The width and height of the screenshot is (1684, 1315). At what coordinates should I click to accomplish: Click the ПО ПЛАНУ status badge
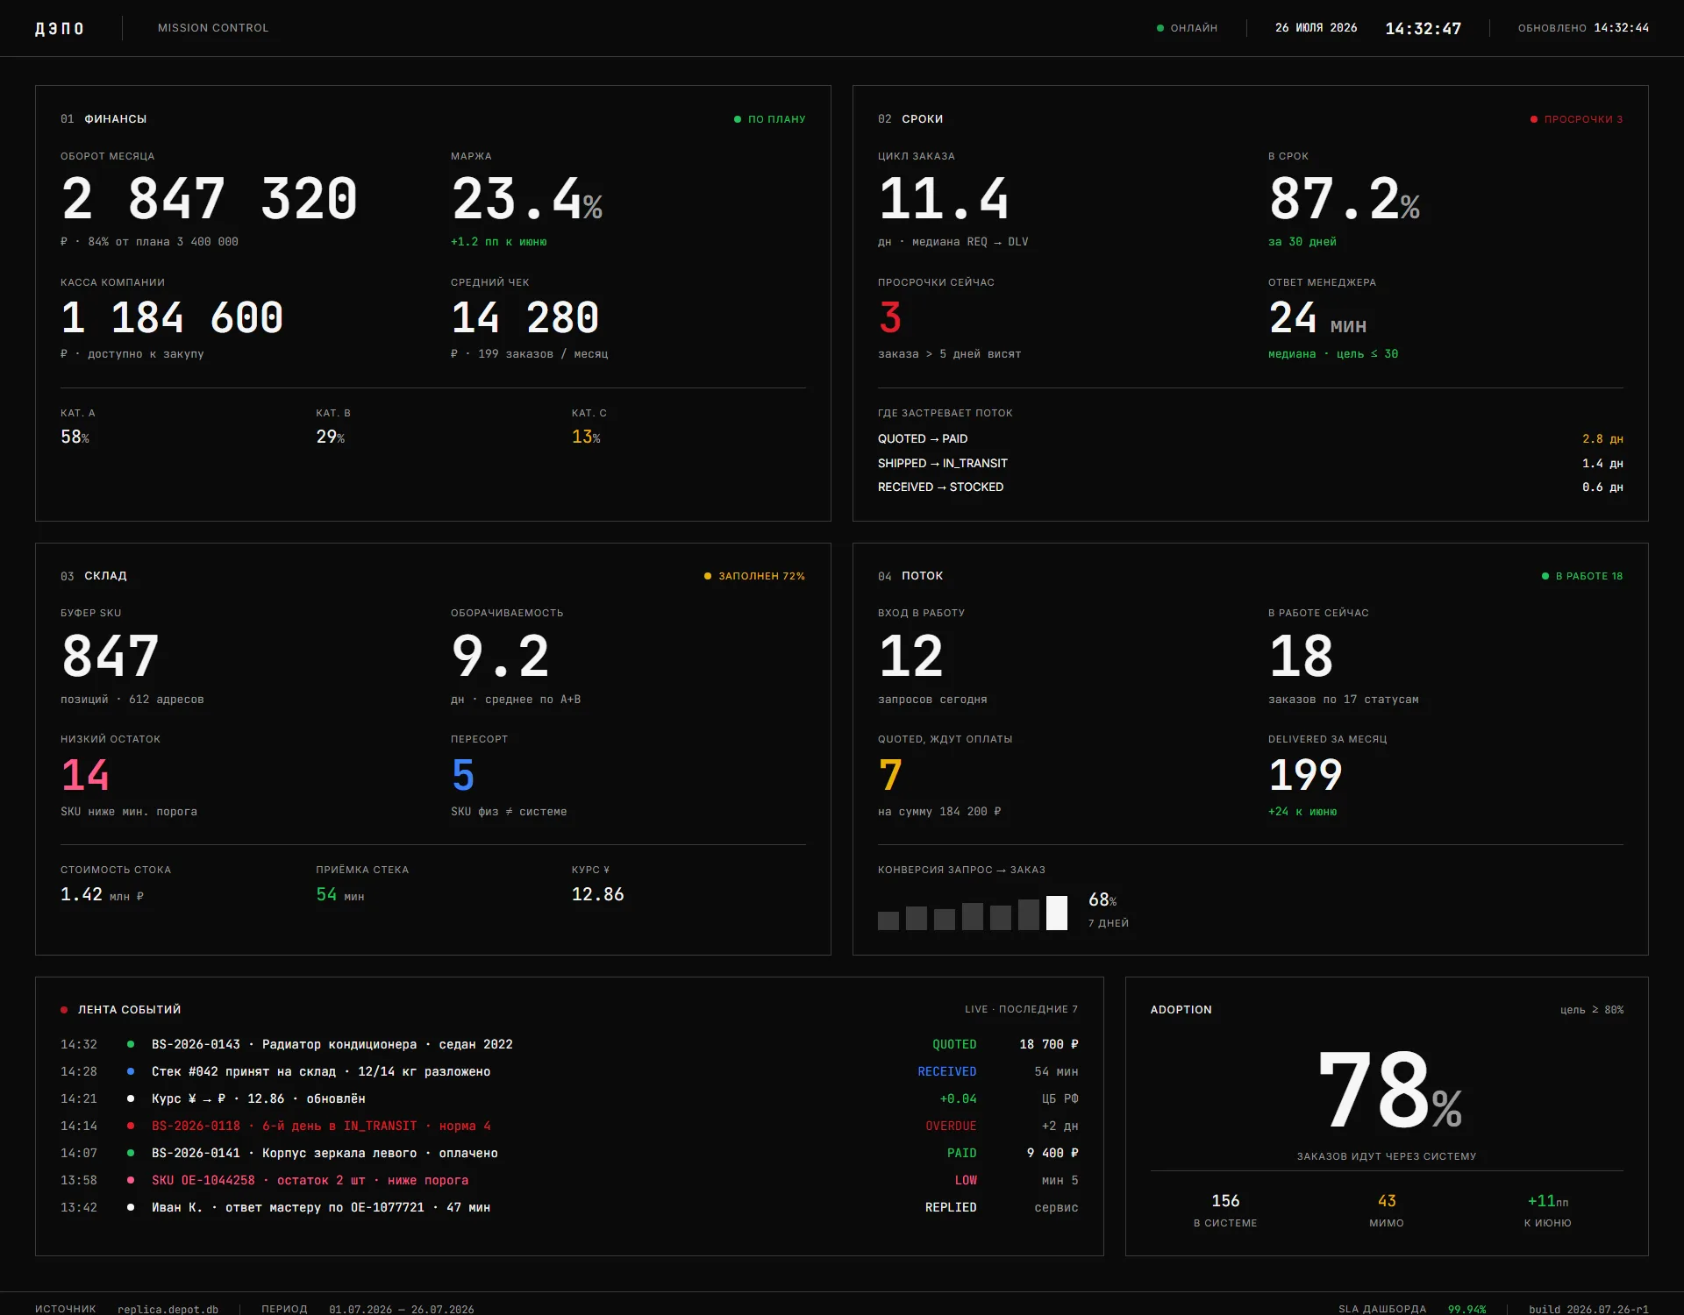[x=770, y=119]
